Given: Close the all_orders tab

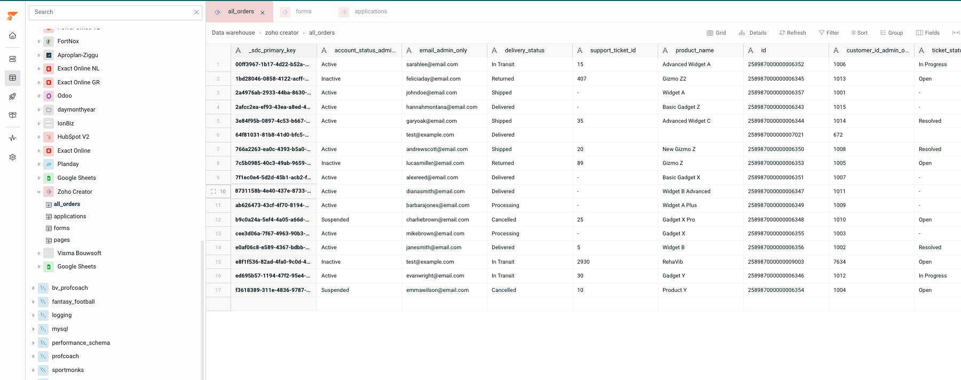Looking at the screenshot, I should 263,12.
